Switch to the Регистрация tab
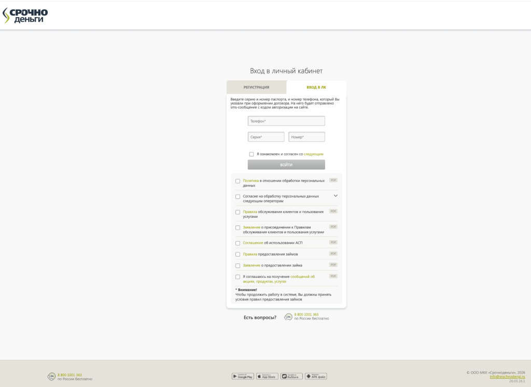 point(256,87)
